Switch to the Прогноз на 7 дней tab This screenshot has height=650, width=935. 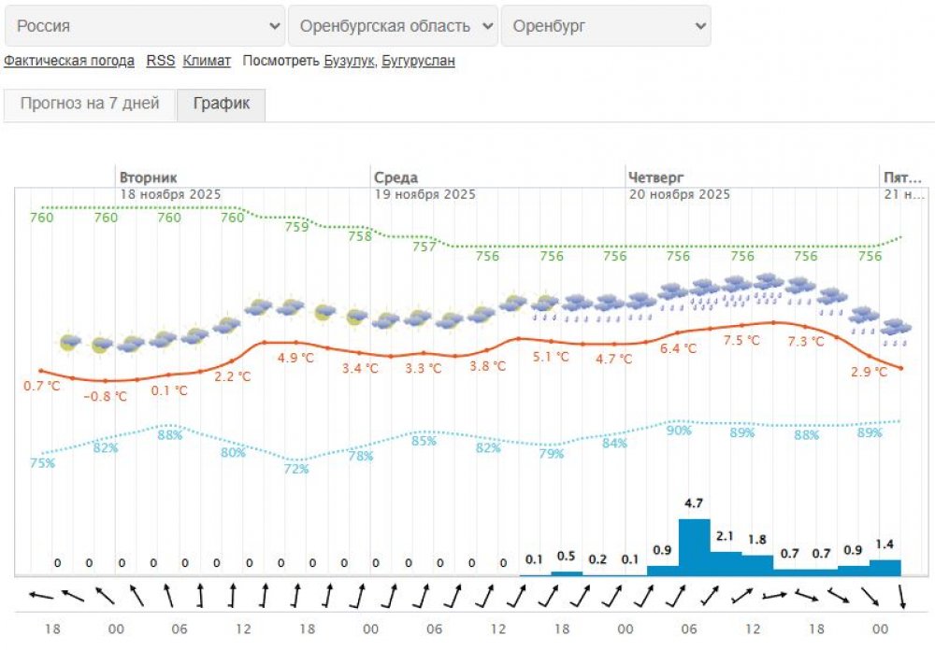pos(90,105)
